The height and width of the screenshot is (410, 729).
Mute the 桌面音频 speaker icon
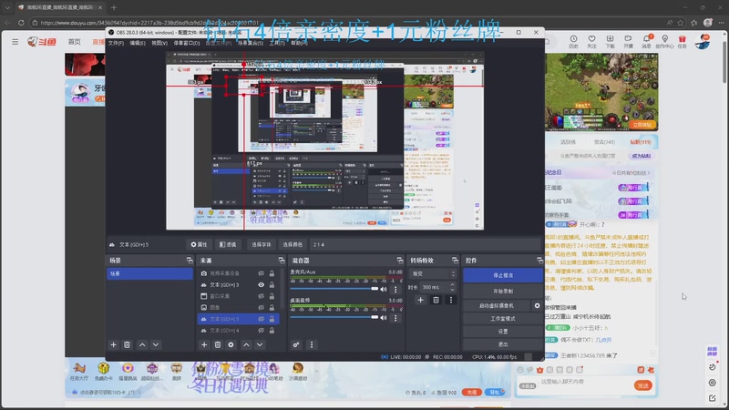(x=384, y=318)
